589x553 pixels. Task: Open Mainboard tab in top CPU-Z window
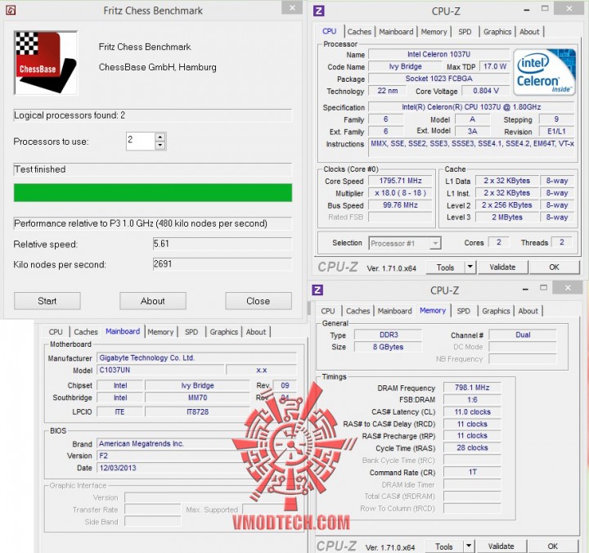click(396, 32)
